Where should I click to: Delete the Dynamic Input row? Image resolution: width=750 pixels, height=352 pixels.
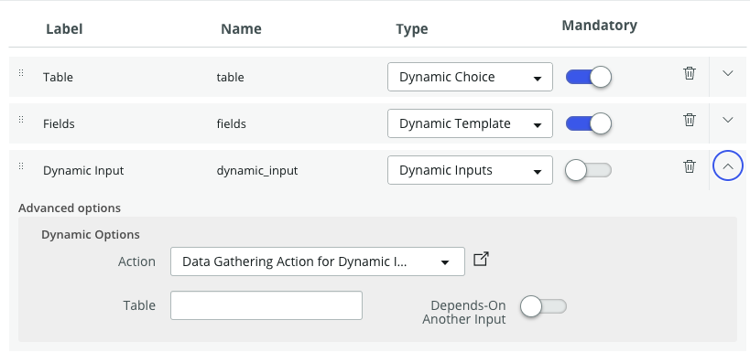[x=690, y=166]
